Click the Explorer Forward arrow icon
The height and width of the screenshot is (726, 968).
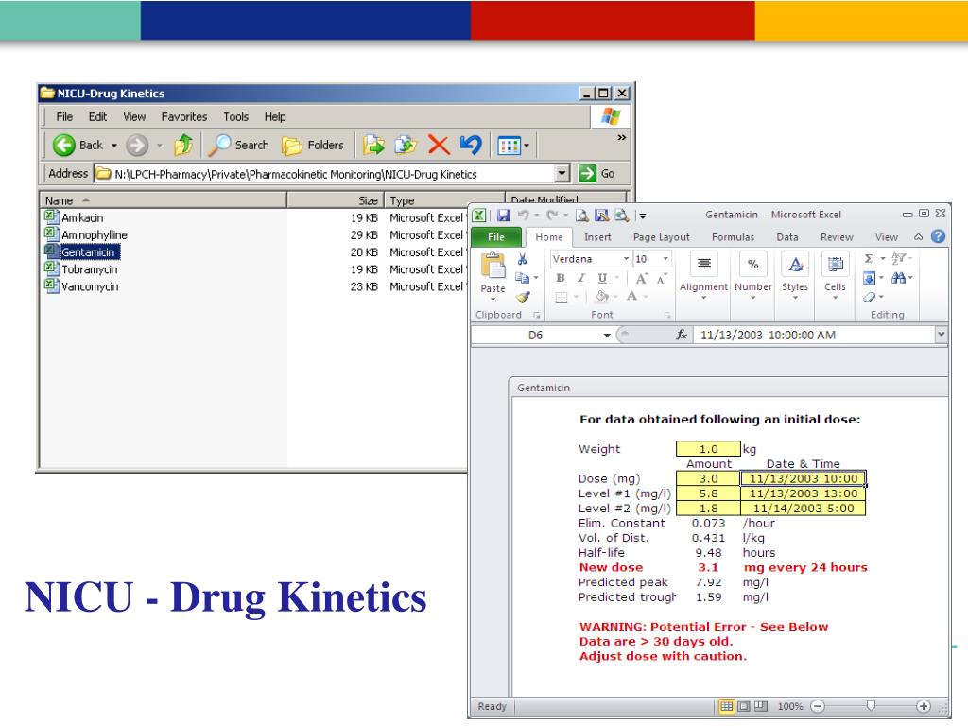pos(137,146)
